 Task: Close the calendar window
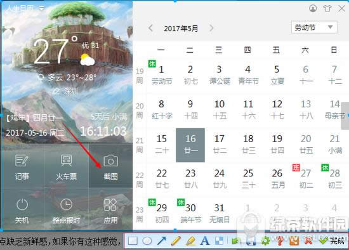click(342, 8)
